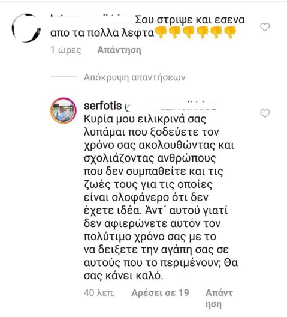Click the blurred mention next to serfotis

pos(171,106)
